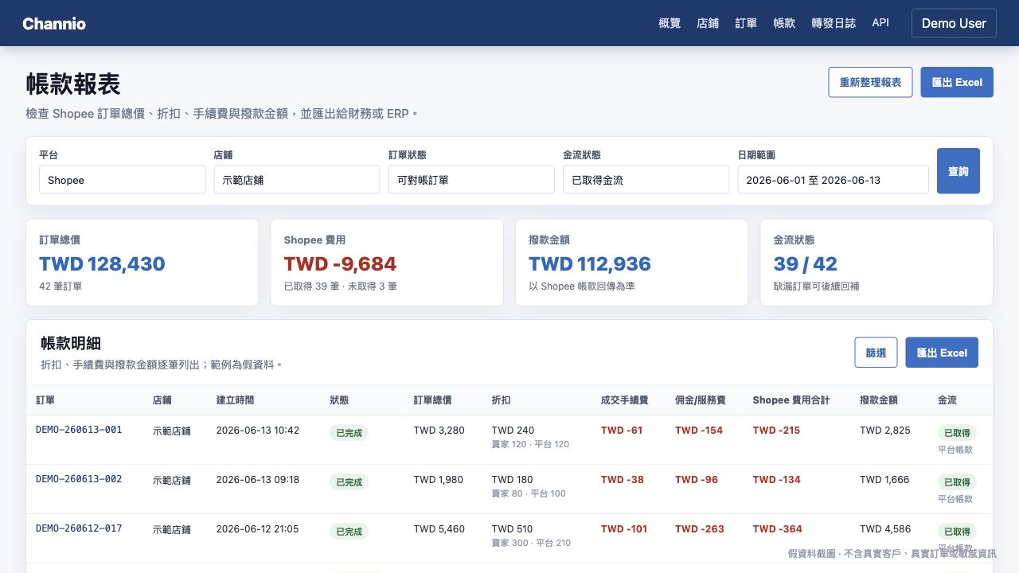Click the Shopee 費用合計 column header
The height and width of the screenshot is (573, 1019).
tap(791, 400)
